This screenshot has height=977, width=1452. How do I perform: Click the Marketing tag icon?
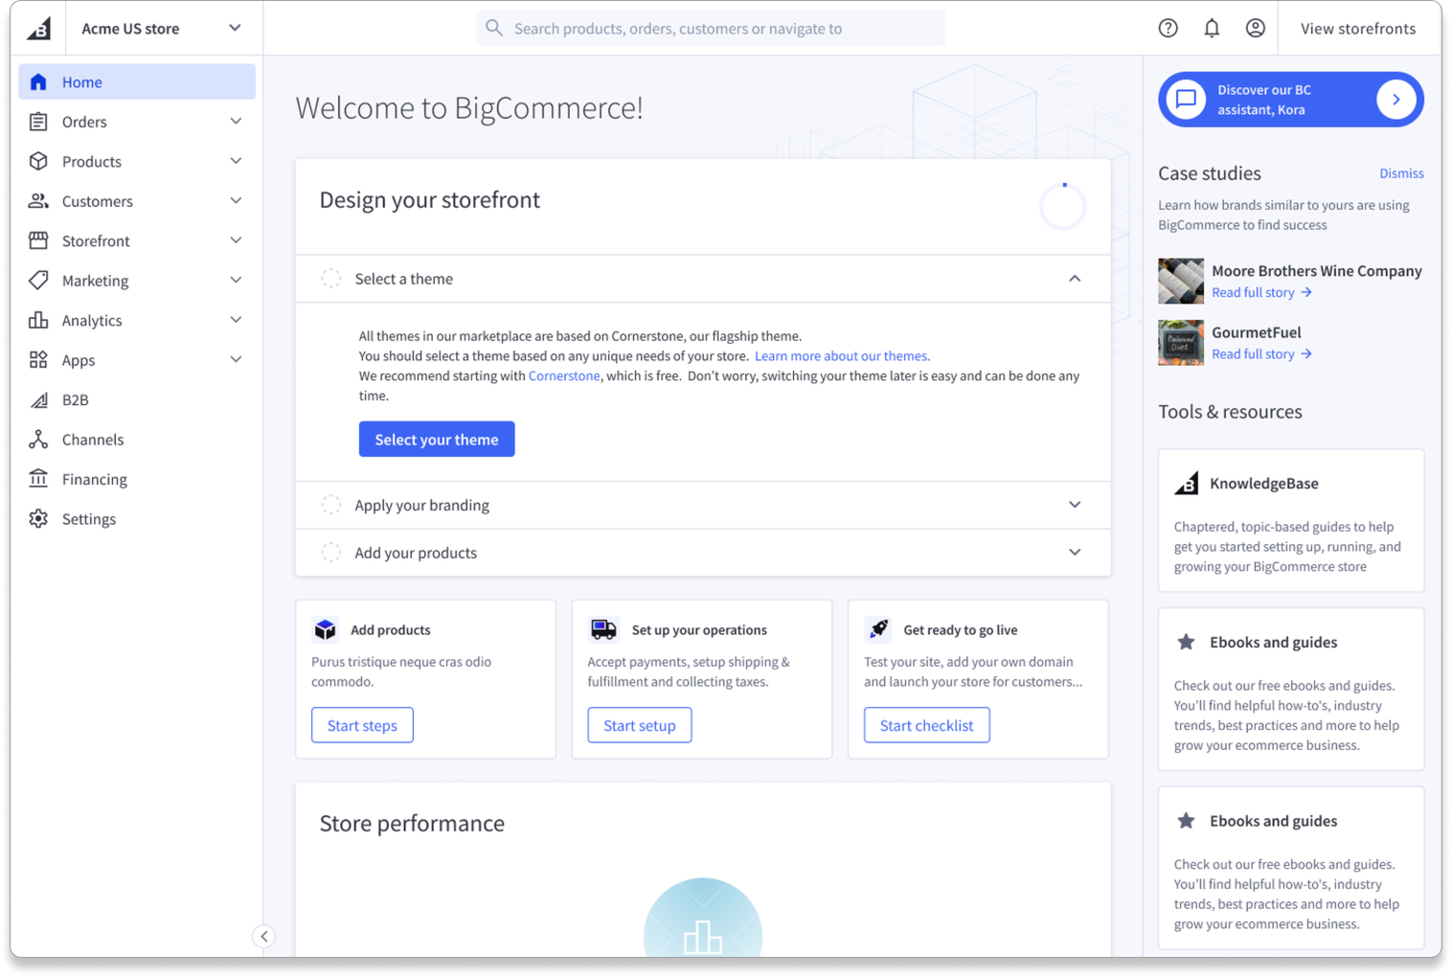[x=38, y=281]
